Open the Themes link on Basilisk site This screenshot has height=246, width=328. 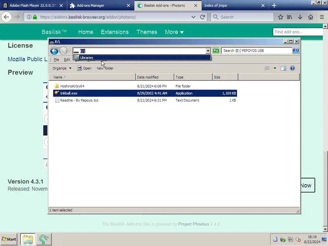coord(147,32)
